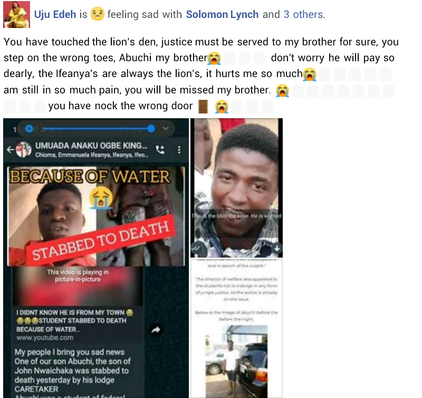The height and width of the screenshot is (398, 422).
Task: View the photo of the smiling man
Action: [x=236, y=188]
